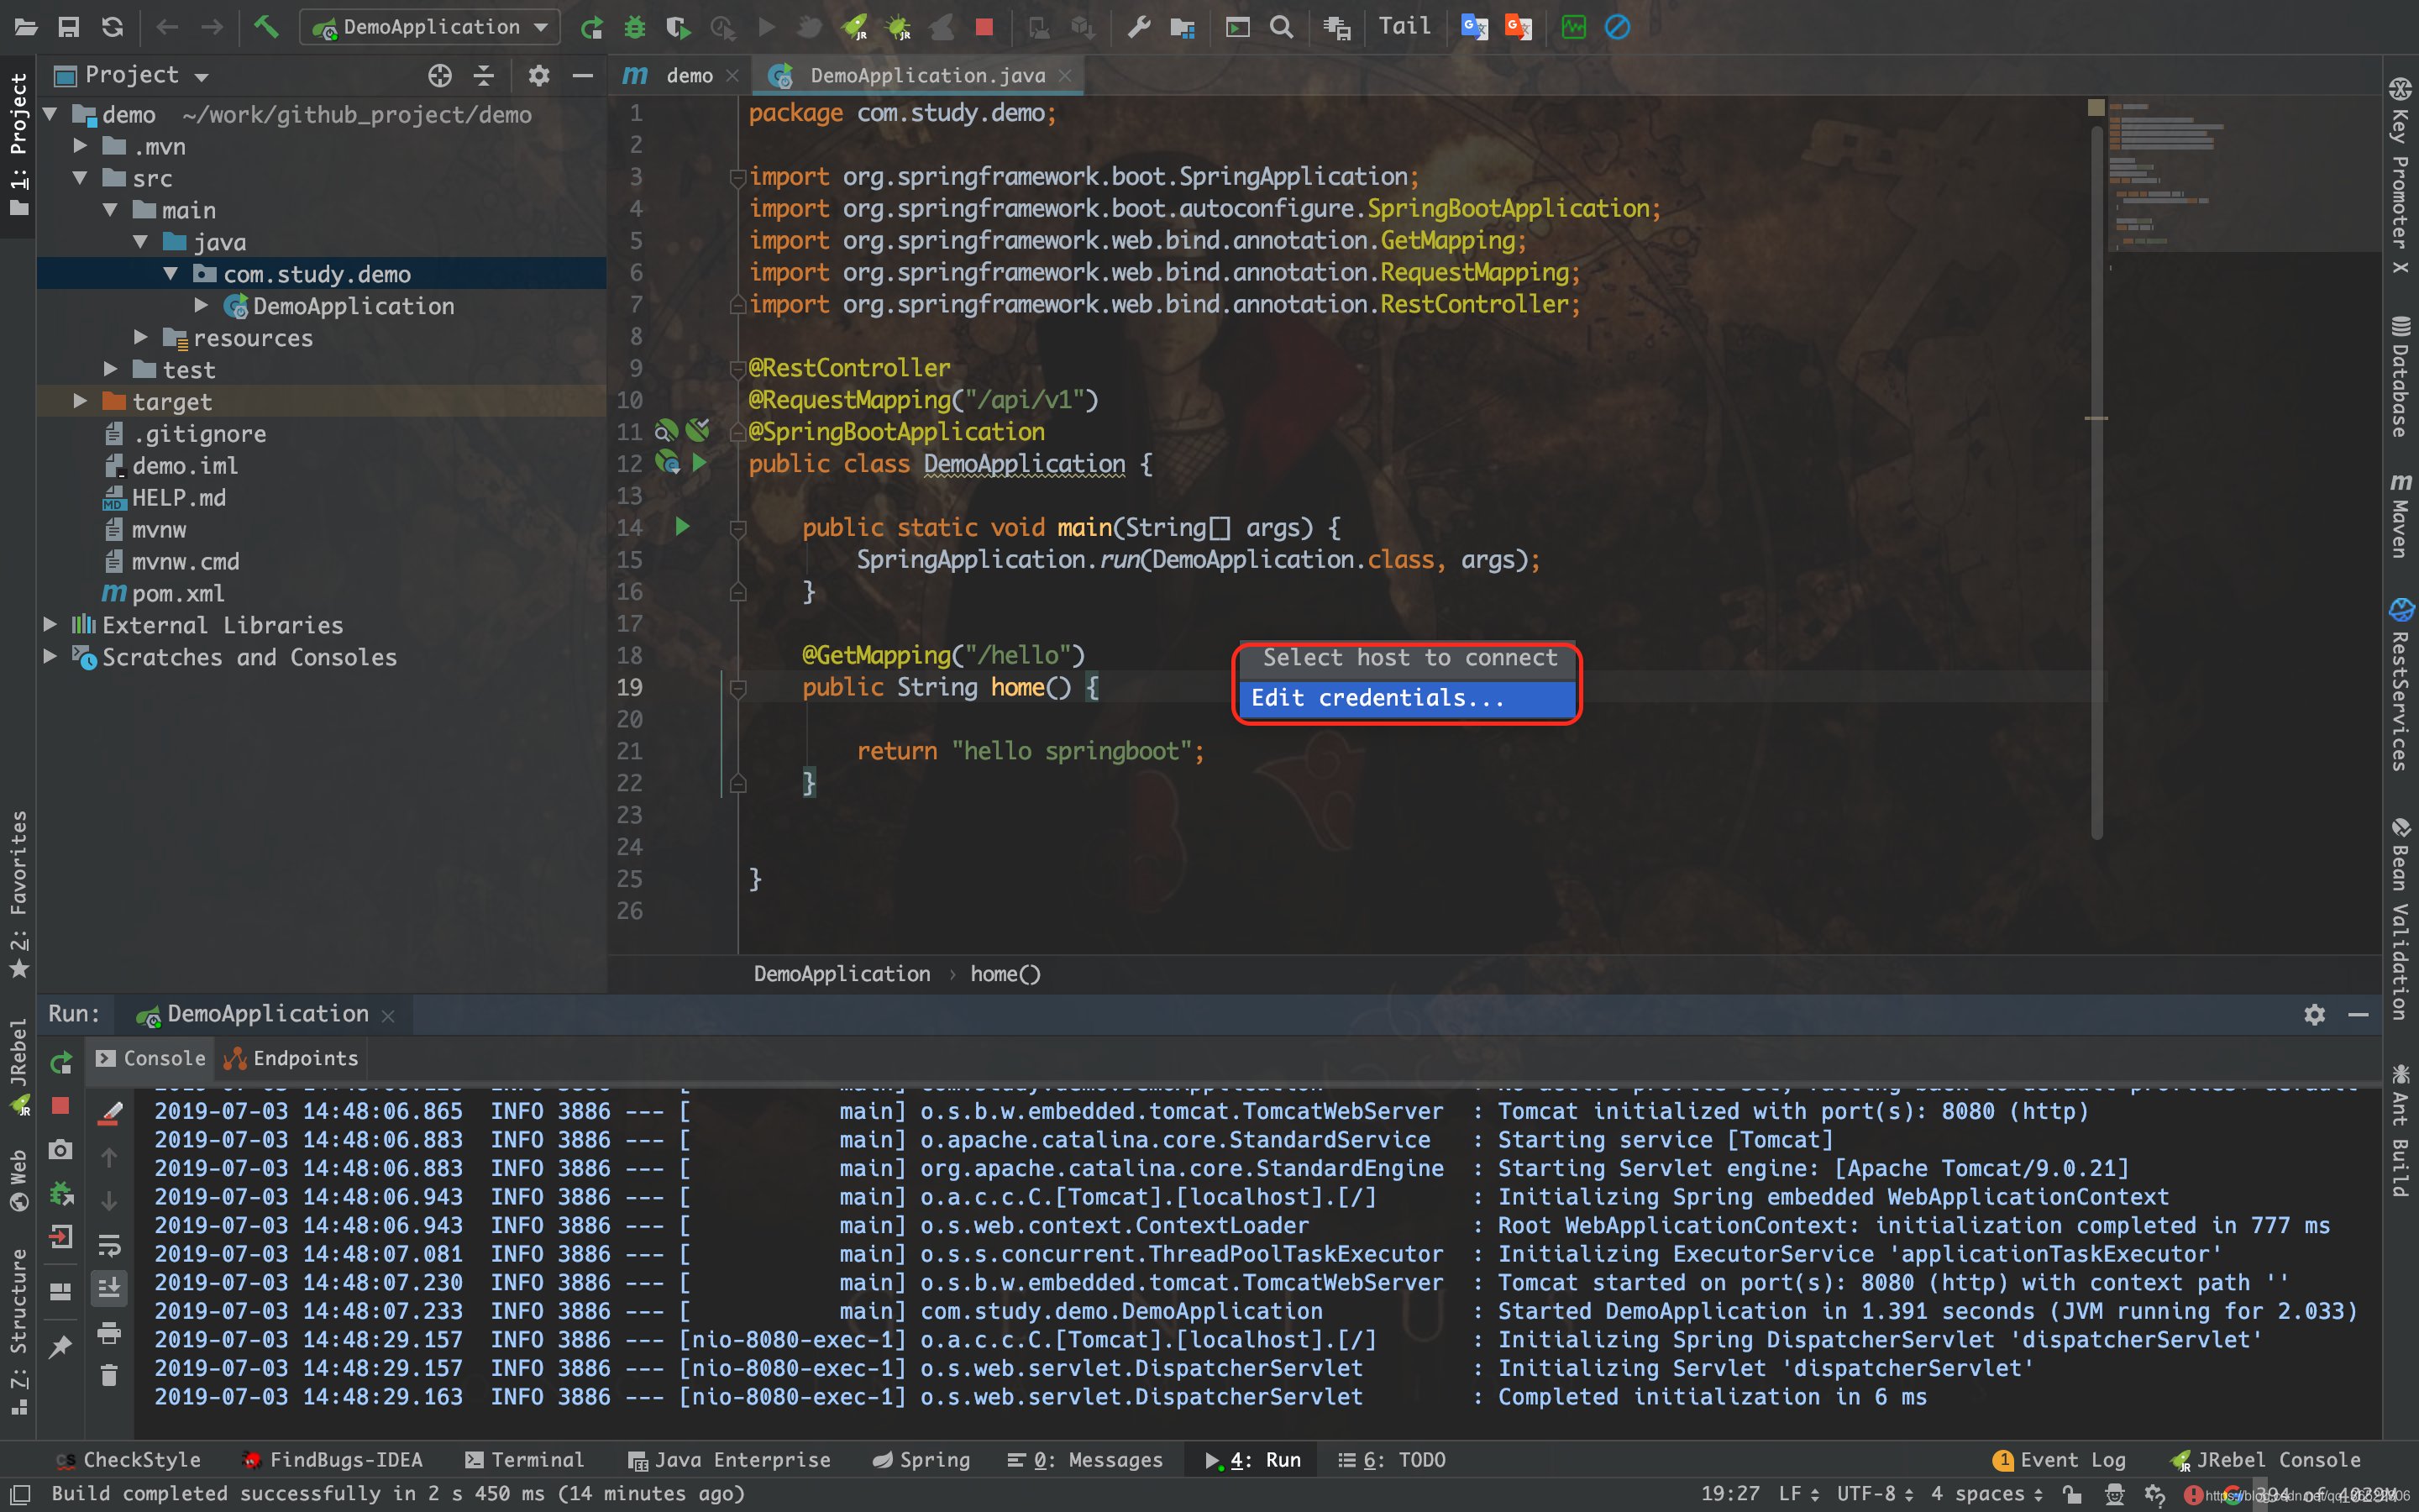Click the Search Everywhere magnifier icon

[x=1282, y=27]
